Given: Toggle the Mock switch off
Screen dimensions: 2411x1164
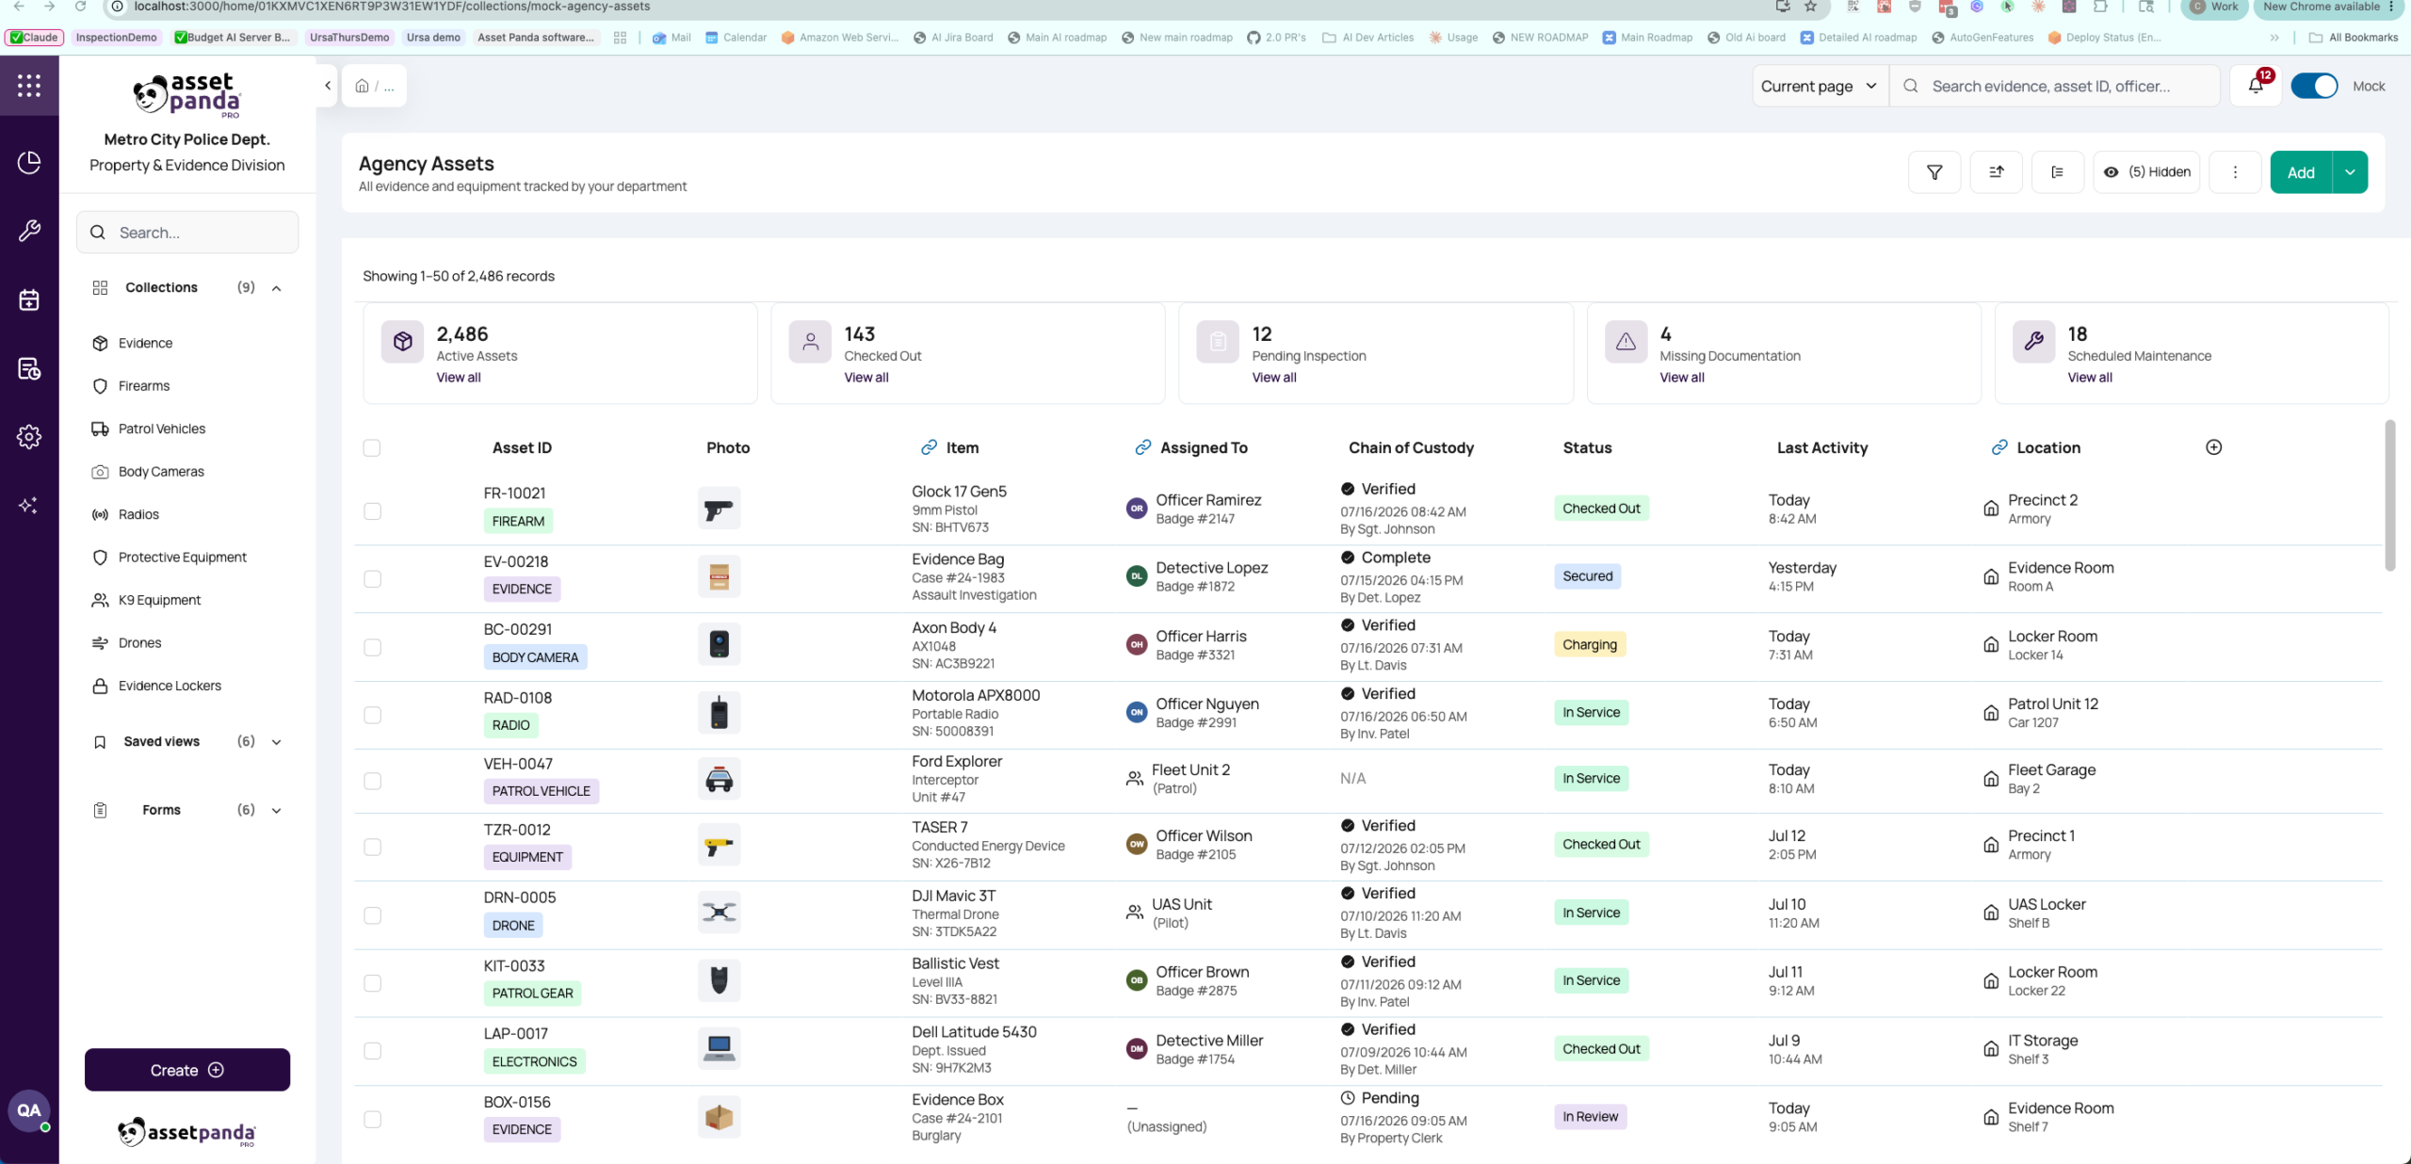Looking at the screenshot, I should (2314, 86).
